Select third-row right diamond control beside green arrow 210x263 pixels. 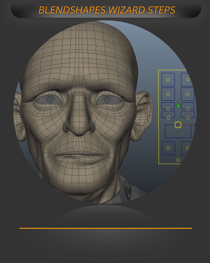tap(188, 109)
